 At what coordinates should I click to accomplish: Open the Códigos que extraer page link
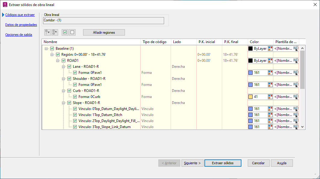pos(20,15)
